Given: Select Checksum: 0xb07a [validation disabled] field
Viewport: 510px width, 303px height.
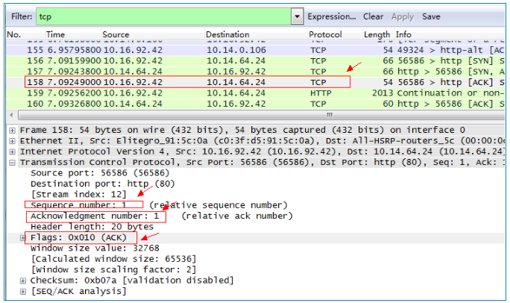Looking at the screenshot, I should coord(132,281).
